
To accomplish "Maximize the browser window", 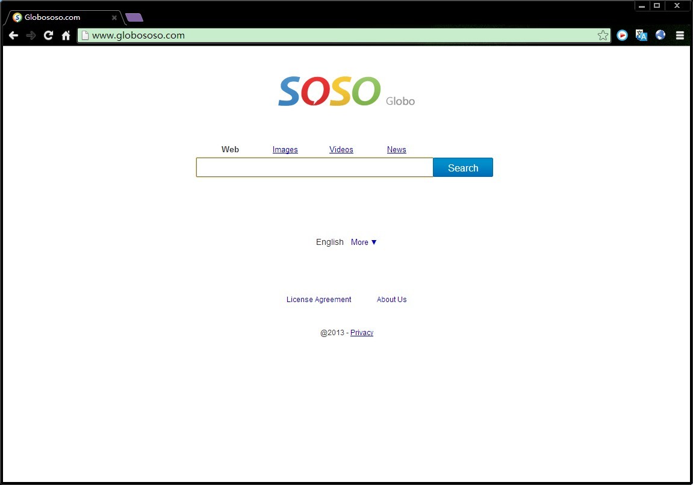I will [657, 6].
